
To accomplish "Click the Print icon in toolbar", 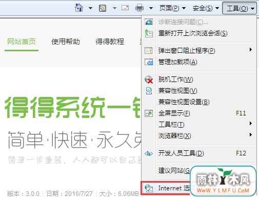I will point(140,8).
